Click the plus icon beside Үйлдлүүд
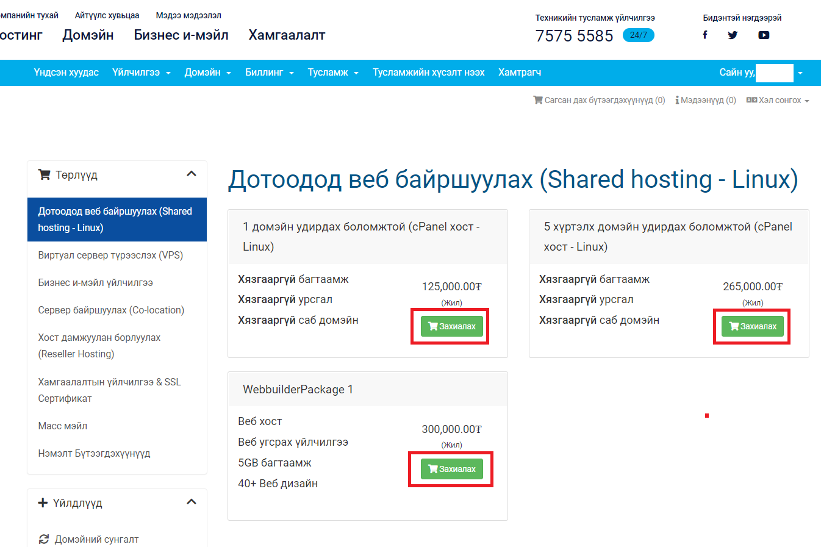Screen dimensions: 821x547 click(43, 502)
